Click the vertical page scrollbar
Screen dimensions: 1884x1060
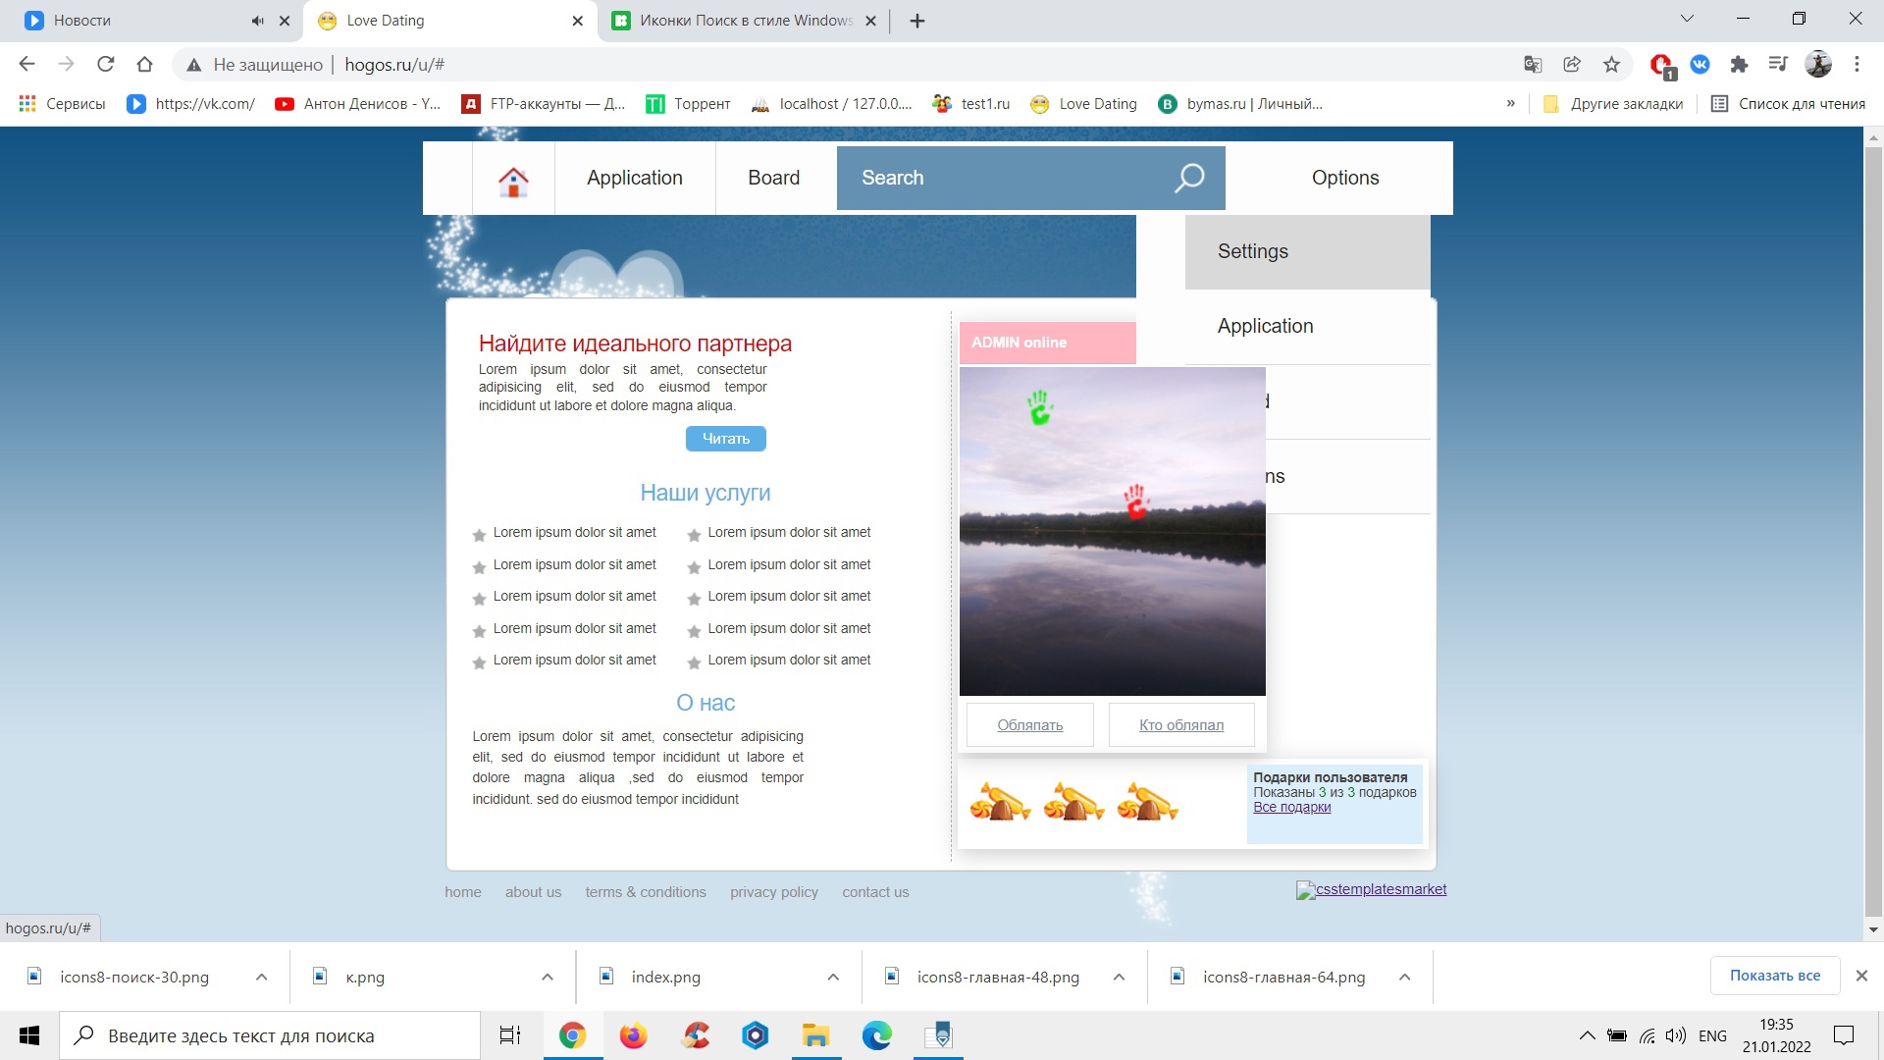[1872, 530]
